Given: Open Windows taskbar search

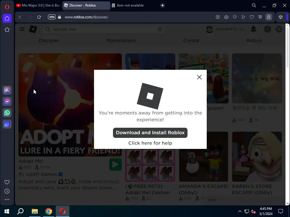Looking at the screenshot, I should 20,211.
